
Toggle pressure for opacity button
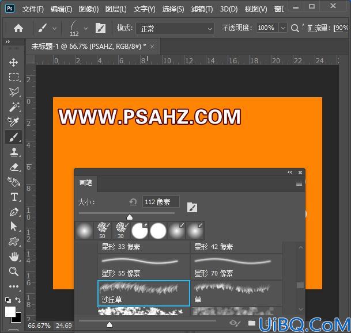pos(295,28)
